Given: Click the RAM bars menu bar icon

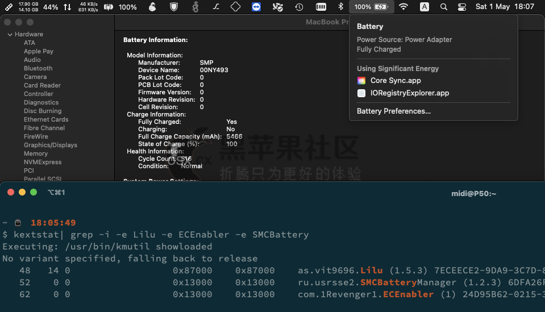Looking at the screenshot, I should click(321, 7).
